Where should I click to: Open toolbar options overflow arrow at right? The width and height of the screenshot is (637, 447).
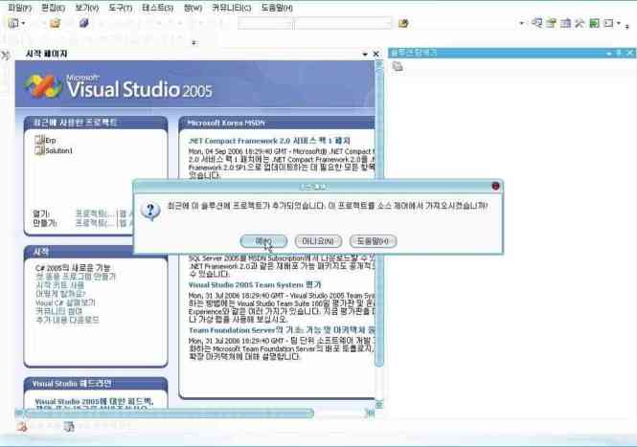point(627,26)
